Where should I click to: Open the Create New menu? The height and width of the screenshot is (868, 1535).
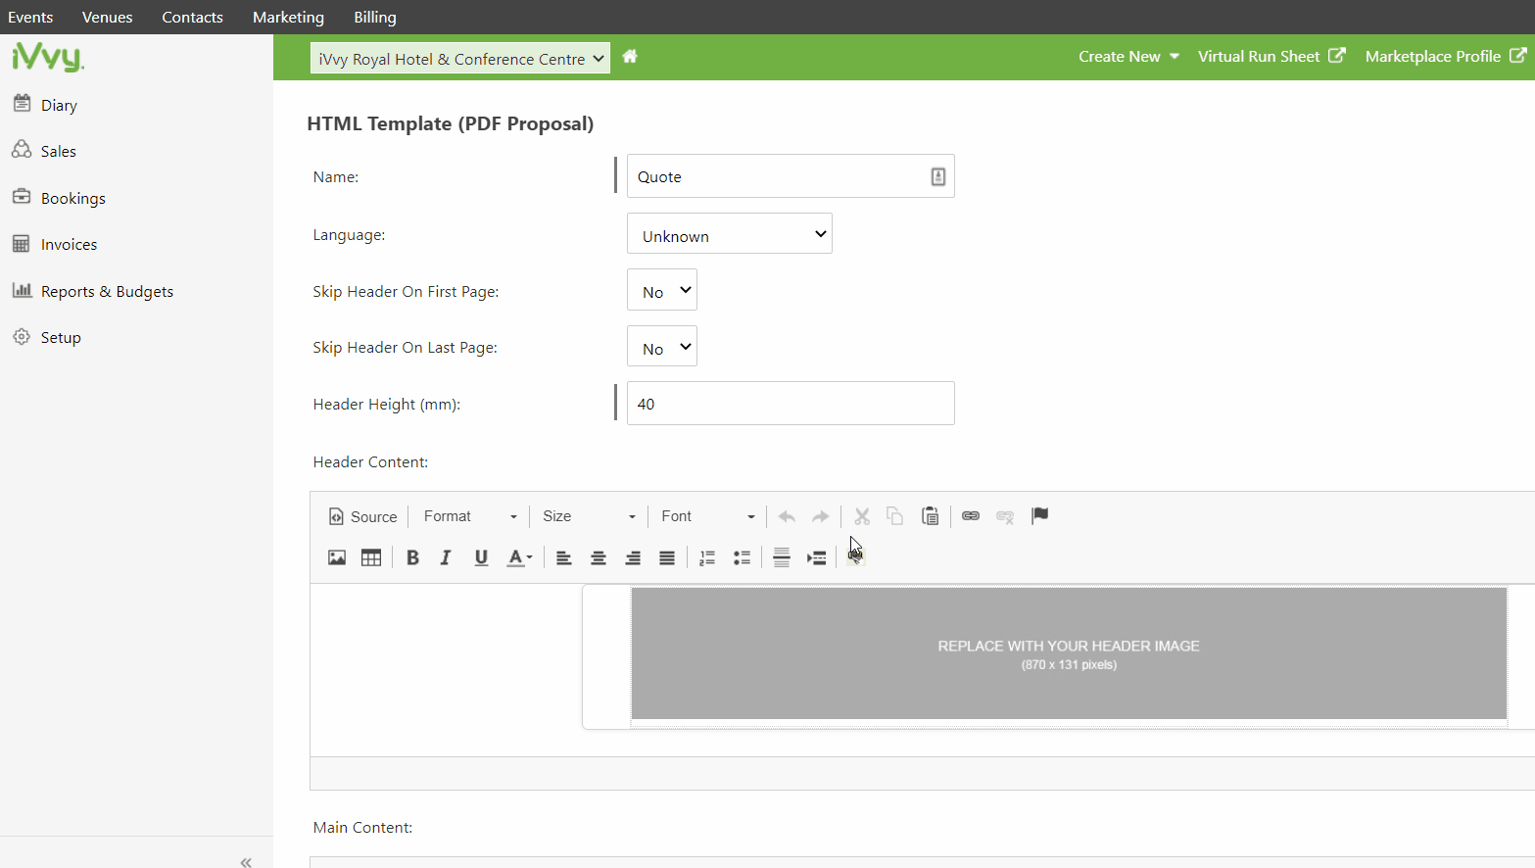(x=1127, y=56)
